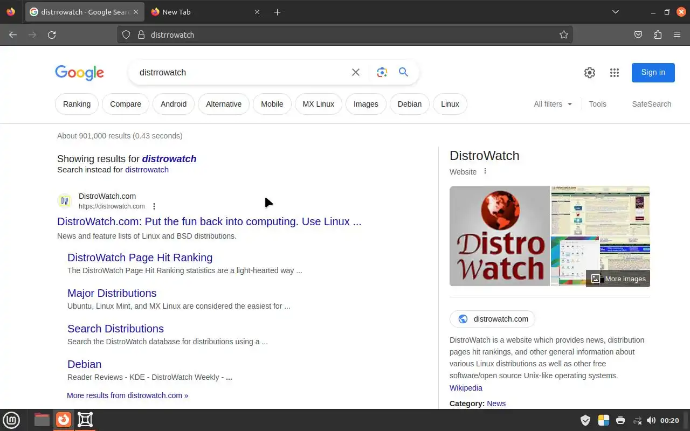
Task: Switch to Images results
Action: pyautogui.click(x=366, y=104)
